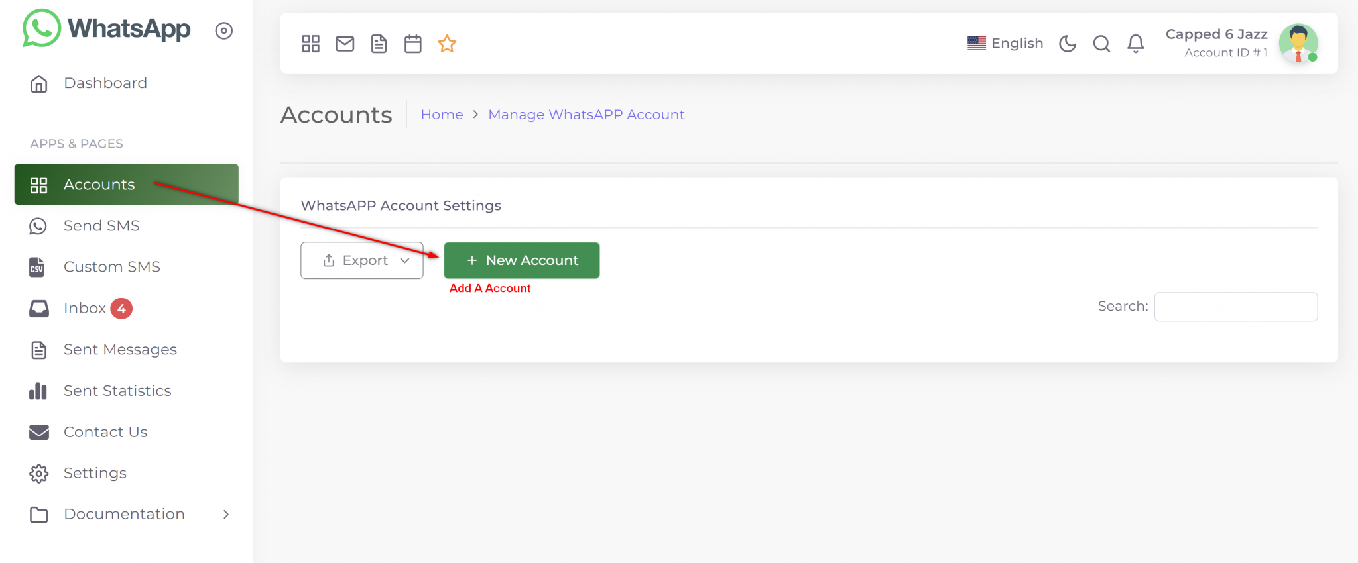
Task: Open the English language selector
Action: [x=1005, y=44]
